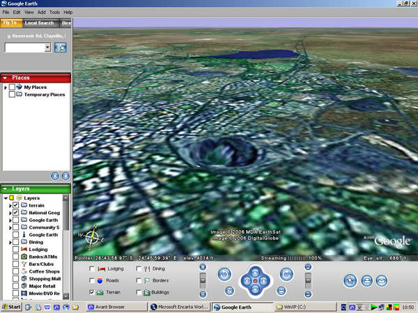The image size is (418, 313).
Task: Check the Temporary Places checkbox
Action: [12, 95]
